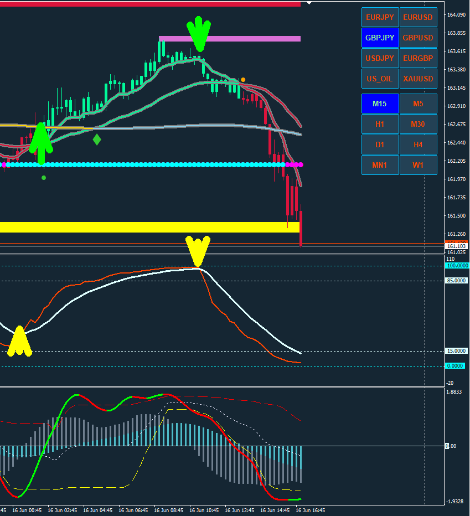
Task: Click the 15.0000 level label
Action: (x=456, y=351)
